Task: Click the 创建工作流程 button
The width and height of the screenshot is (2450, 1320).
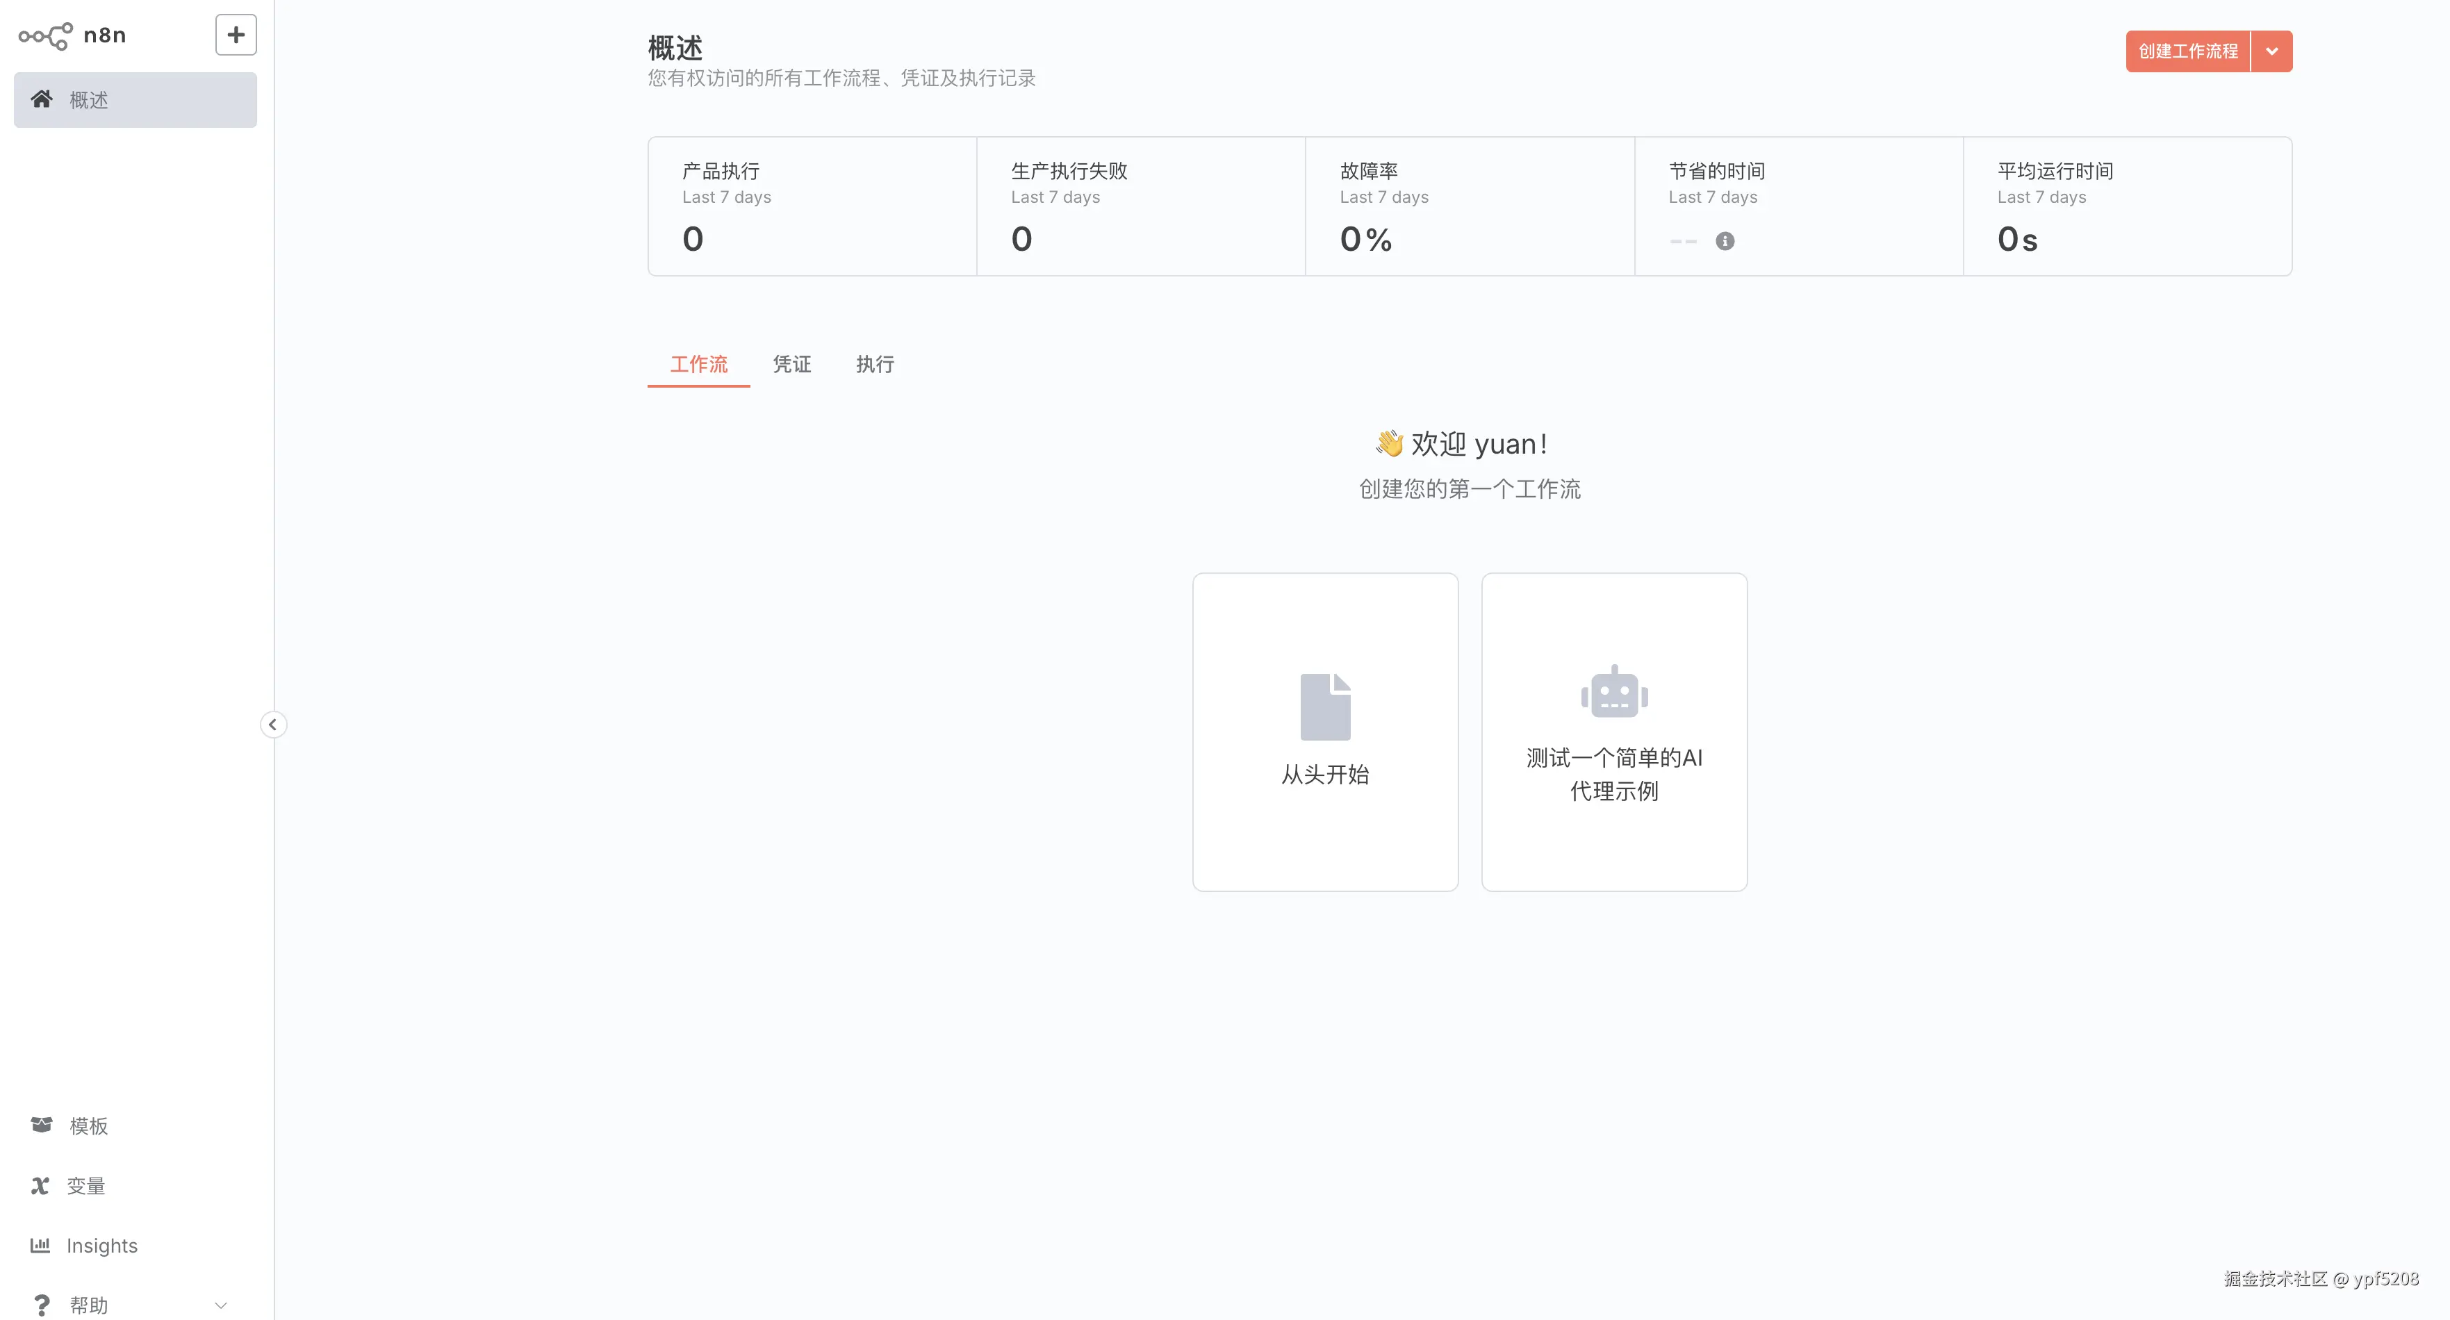Action: pyautogui.click(x=2187, y=51)
